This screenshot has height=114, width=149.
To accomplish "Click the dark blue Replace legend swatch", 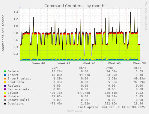I will (x=5, y=86).
